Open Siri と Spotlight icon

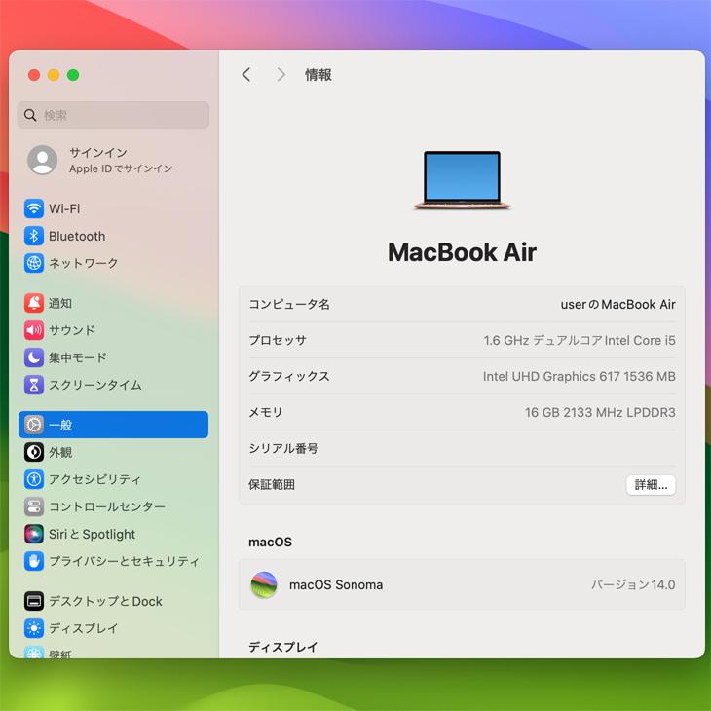tap(34, 534)
